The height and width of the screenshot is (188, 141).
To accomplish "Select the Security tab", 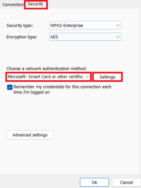I will tap(36, 4).
